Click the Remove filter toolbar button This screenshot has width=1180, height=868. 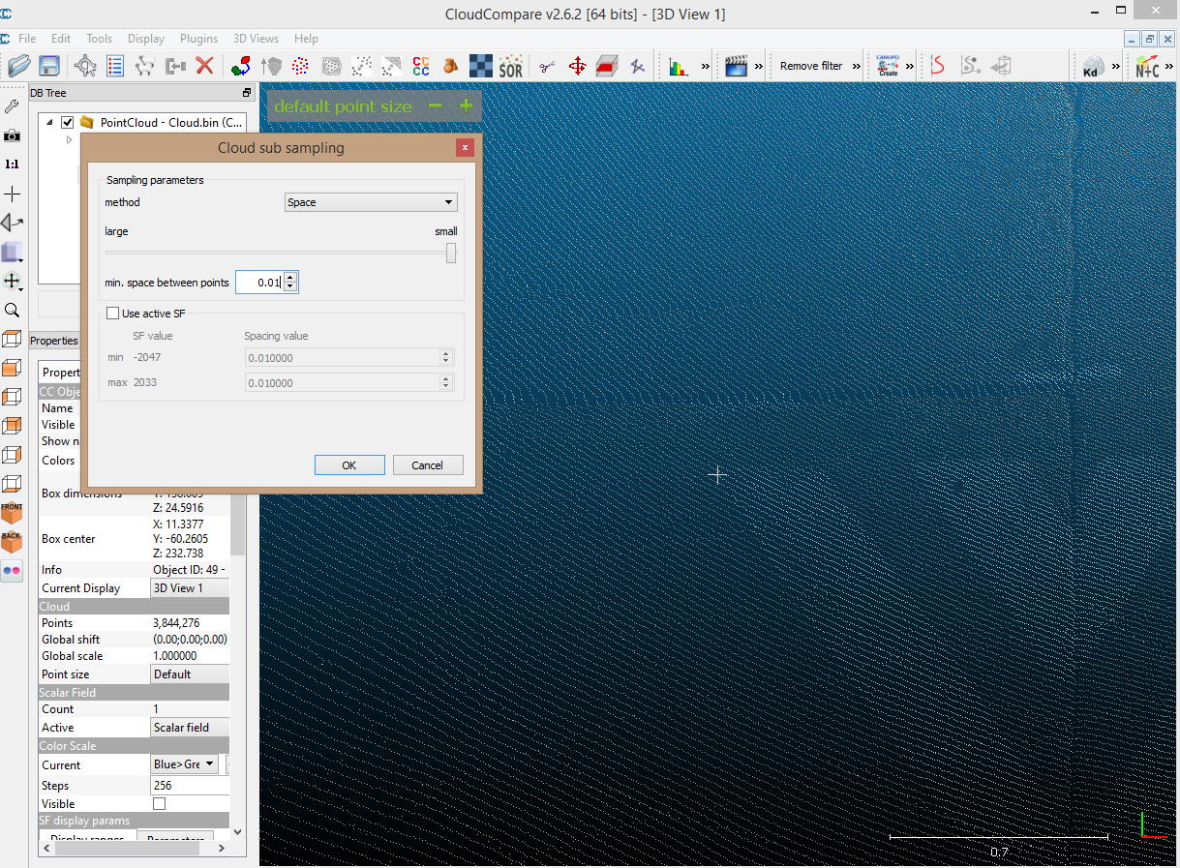[x=811, y=66]
